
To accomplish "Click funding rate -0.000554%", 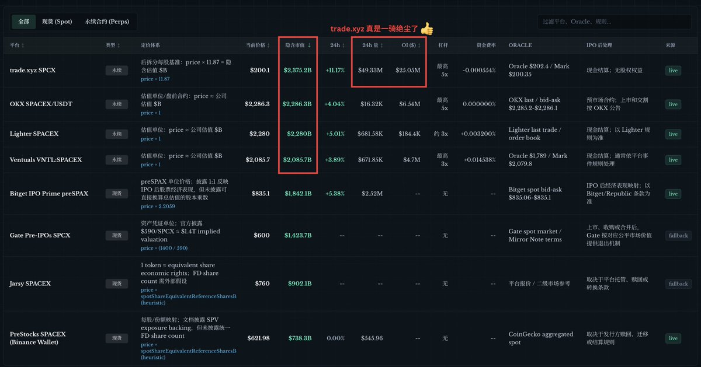I will pos(479,70).
